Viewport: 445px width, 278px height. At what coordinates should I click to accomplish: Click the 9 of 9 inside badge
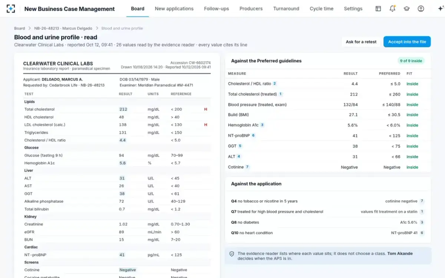point(411,61)
